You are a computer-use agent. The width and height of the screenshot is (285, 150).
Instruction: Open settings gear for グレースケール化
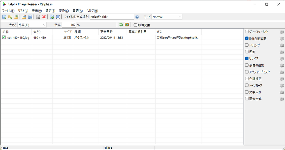[x=282, y=32]
